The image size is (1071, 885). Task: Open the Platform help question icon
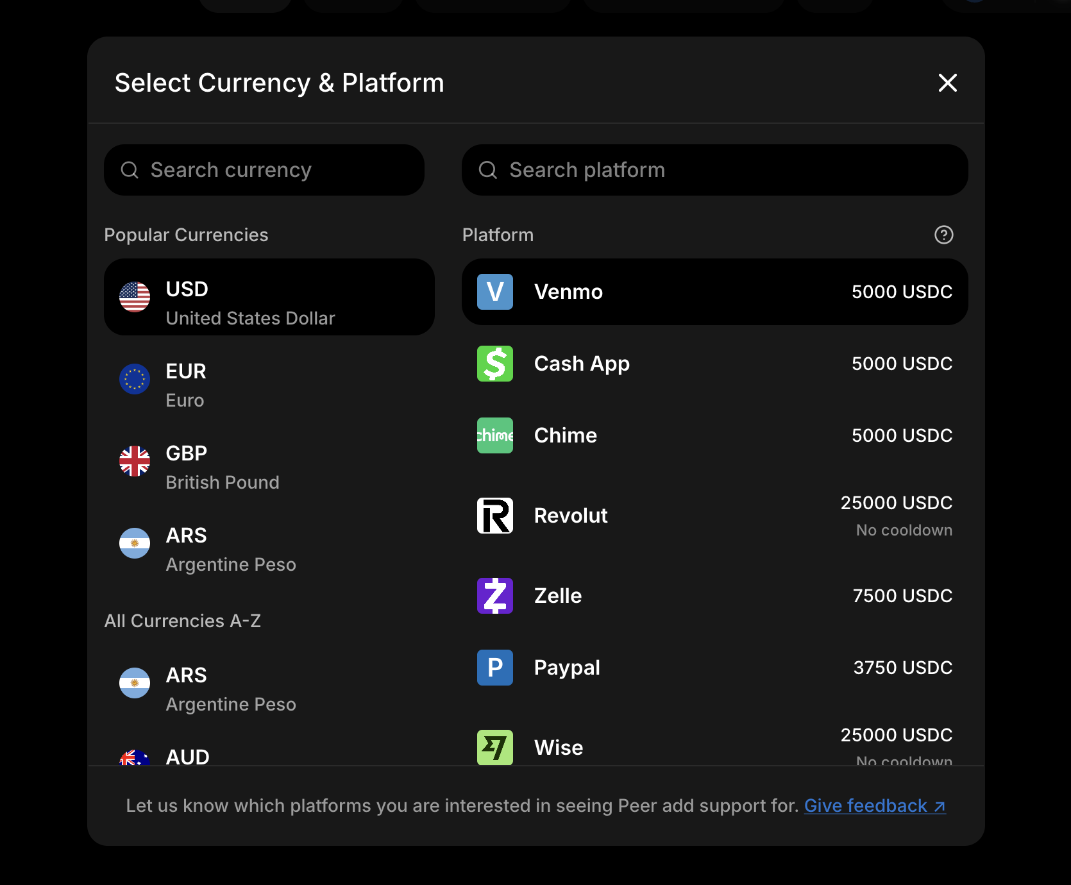(943, 235)
